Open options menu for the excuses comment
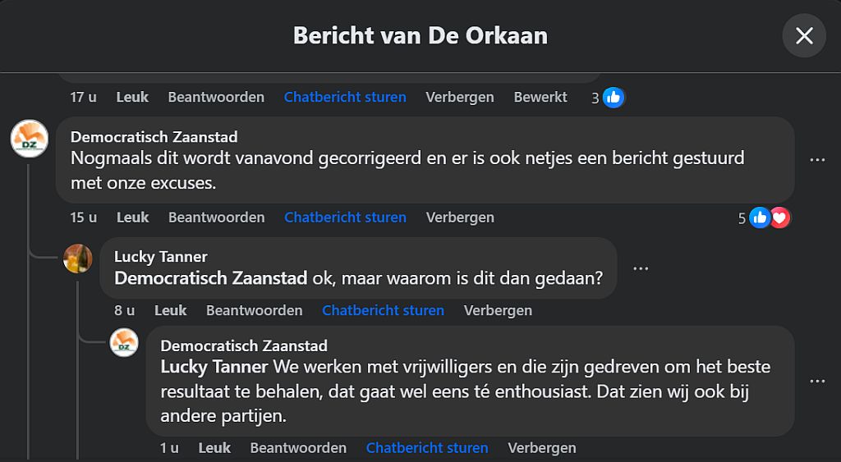 (x=817, y=160)
